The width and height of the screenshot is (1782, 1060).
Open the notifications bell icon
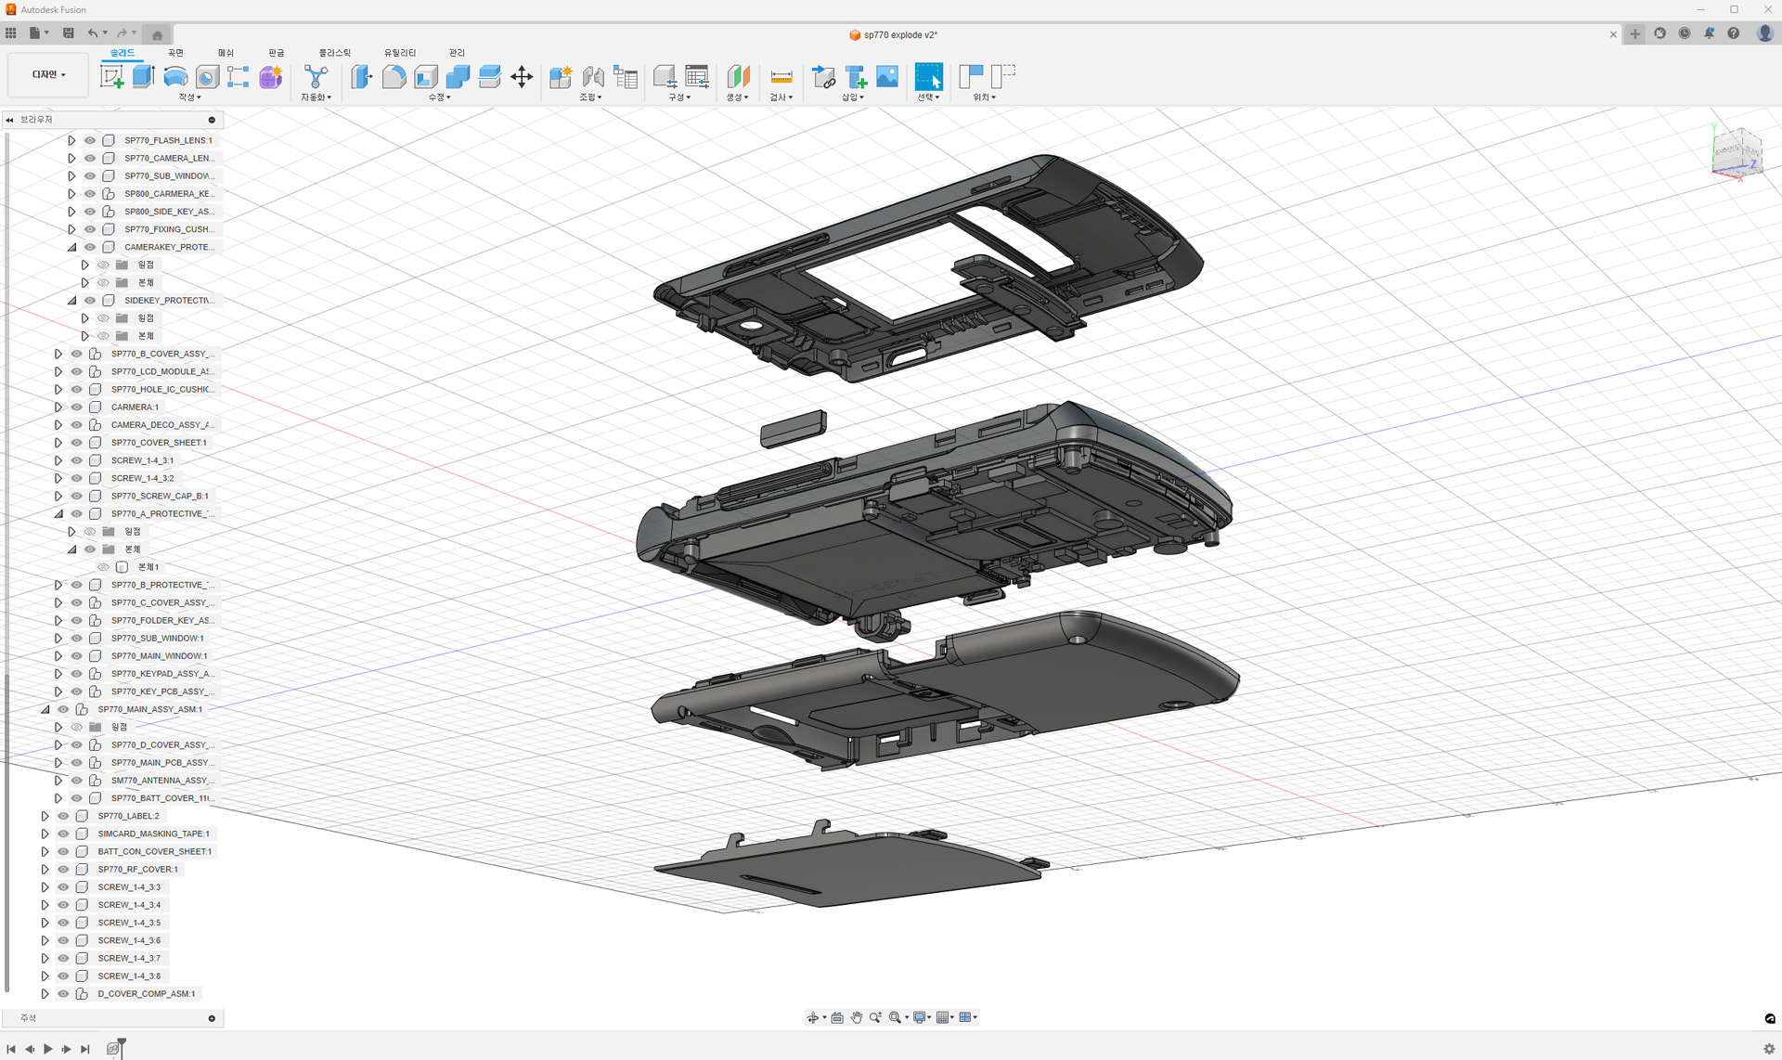pos(1709,33)
